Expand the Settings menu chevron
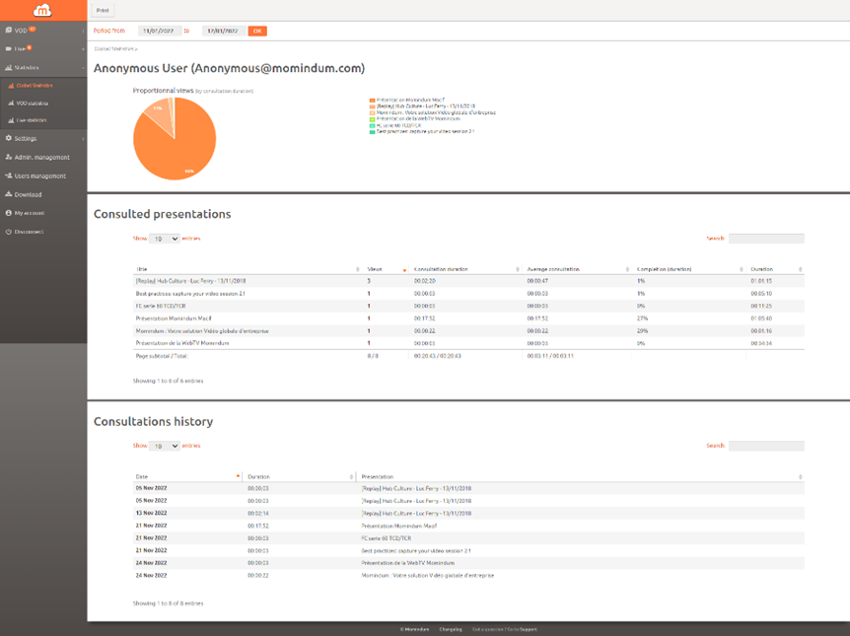Screen dimensions: 850x636 tap(83, 139)
